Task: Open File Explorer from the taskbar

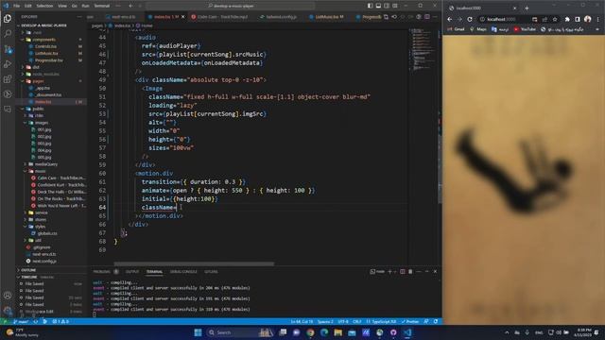Action: point(338,332)
